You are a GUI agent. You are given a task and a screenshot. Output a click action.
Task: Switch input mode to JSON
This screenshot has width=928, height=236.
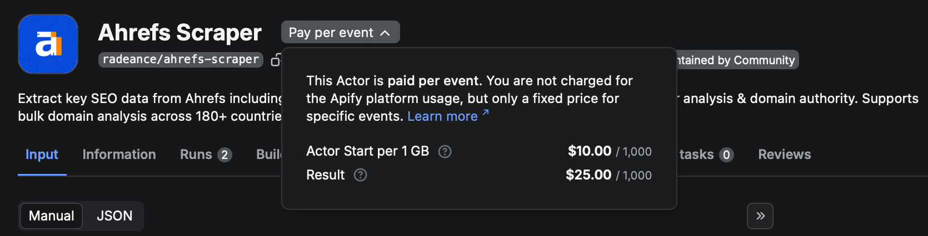(x=114, y=216)
